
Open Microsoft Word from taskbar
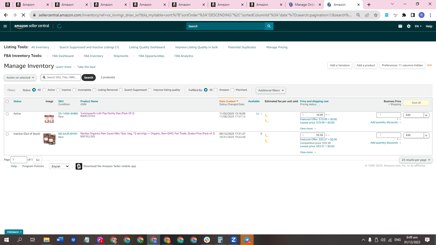click(x=60, y=240)
